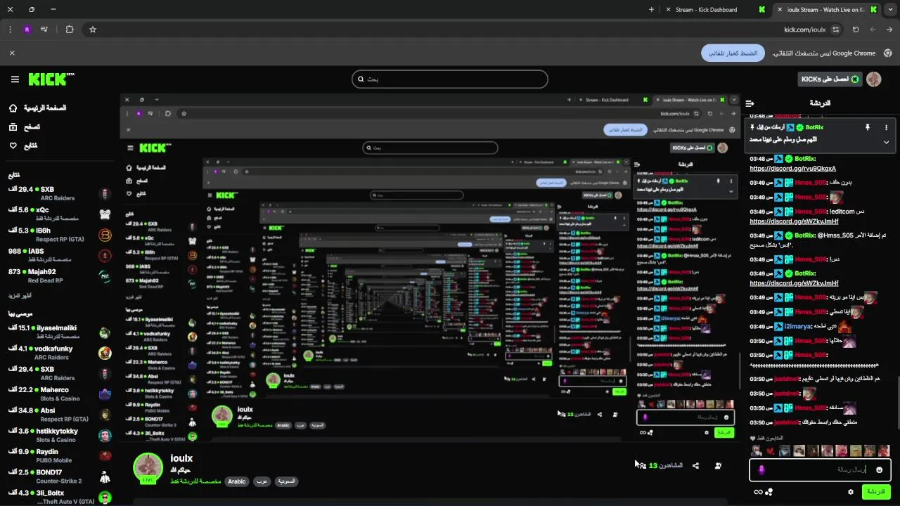Open the browse sidebar item
The width and height of the screenshot is (900, 506).
[x=25, y=126]
